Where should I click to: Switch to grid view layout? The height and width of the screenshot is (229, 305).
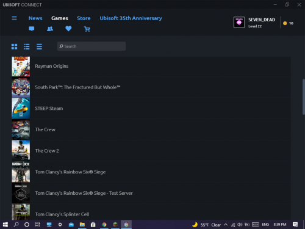[x=14, y=46]
